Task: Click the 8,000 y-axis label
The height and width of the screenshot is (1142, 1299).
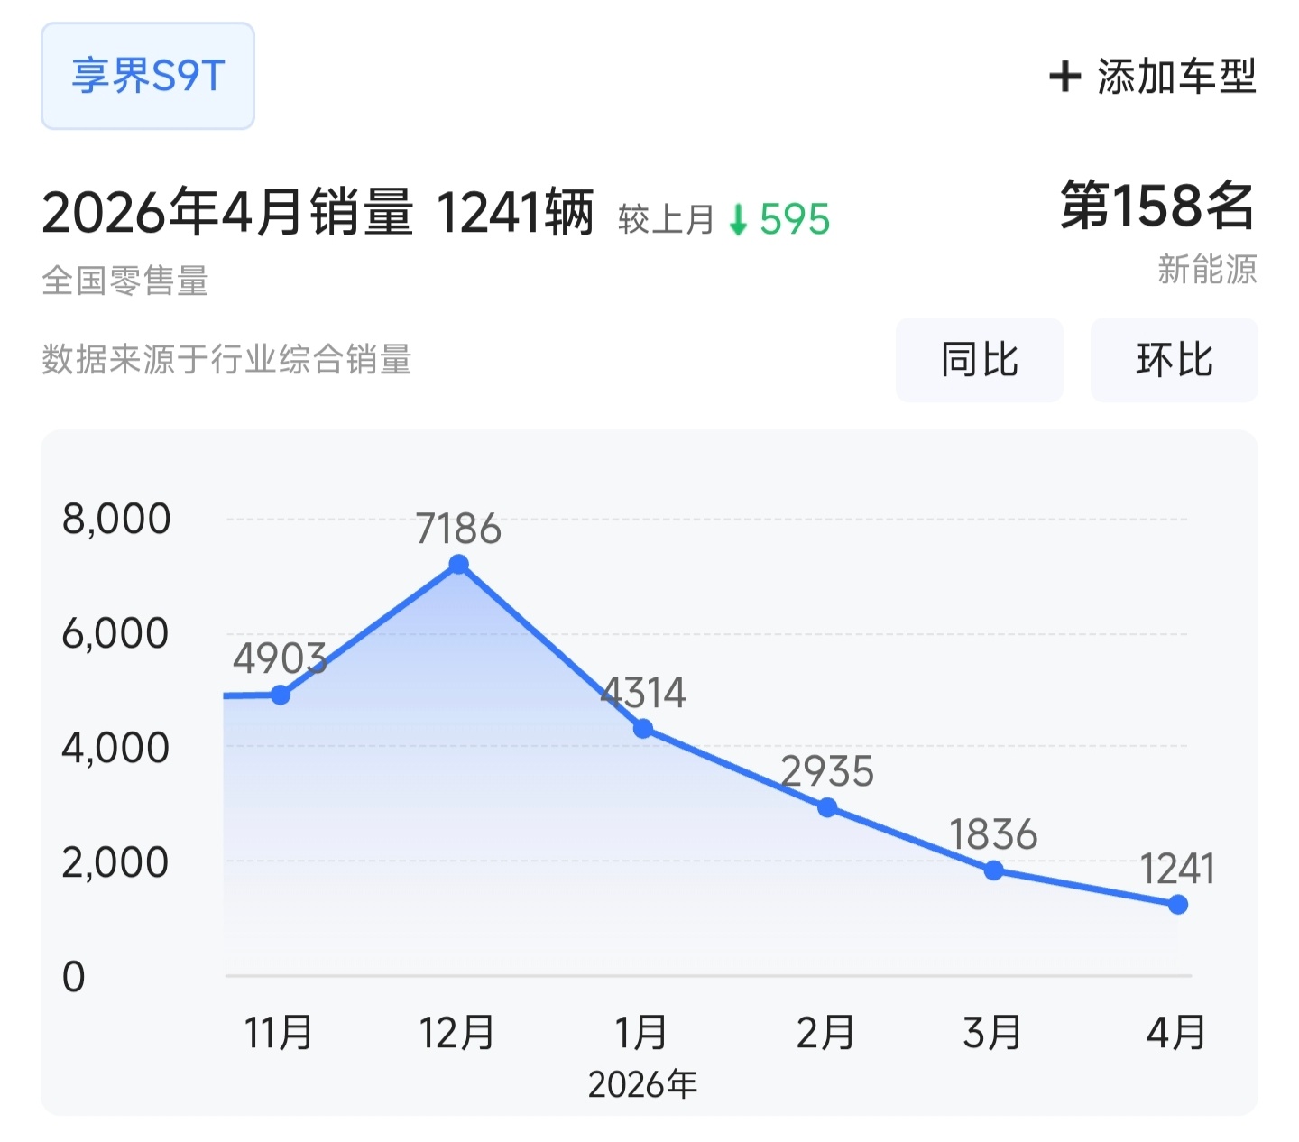Action: pos(116,519)
